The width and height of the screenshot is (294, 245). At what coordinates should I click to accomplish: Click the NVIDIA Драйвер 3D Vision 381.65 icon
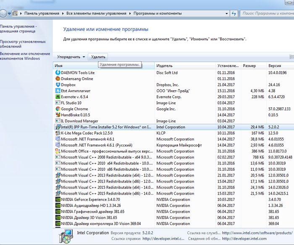[x=58, y=217]
